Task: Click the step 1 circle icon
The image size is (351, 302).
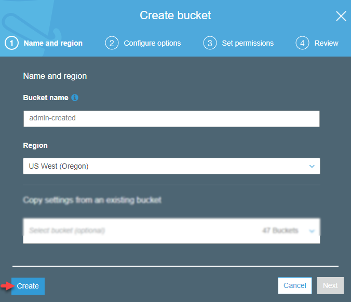Action: [11, 43]
